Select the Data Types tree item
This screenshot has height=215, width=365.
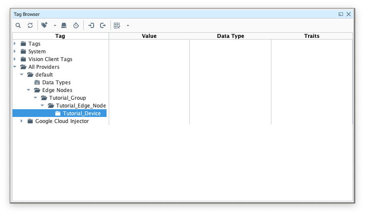[x=56, y=83]
